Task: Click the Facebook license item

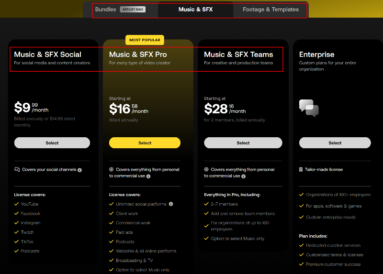Action: [x=30, y=213]
